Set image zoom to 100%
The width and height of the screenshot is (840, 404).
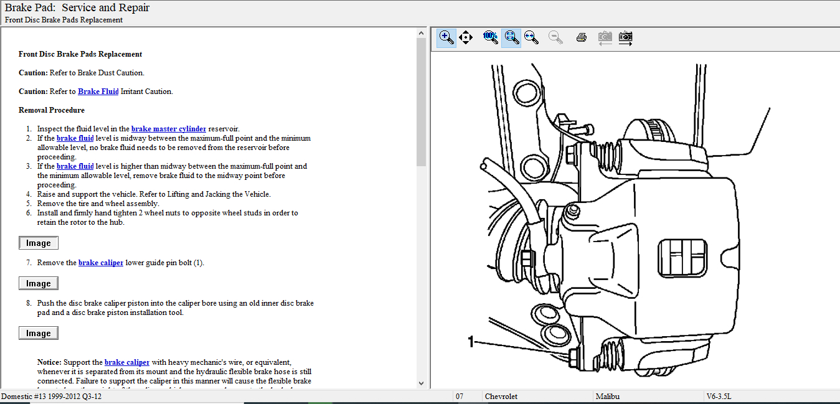pyautogui.click(x=491, y=37)
